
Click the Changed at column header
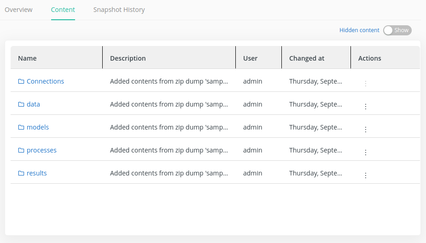307,58
